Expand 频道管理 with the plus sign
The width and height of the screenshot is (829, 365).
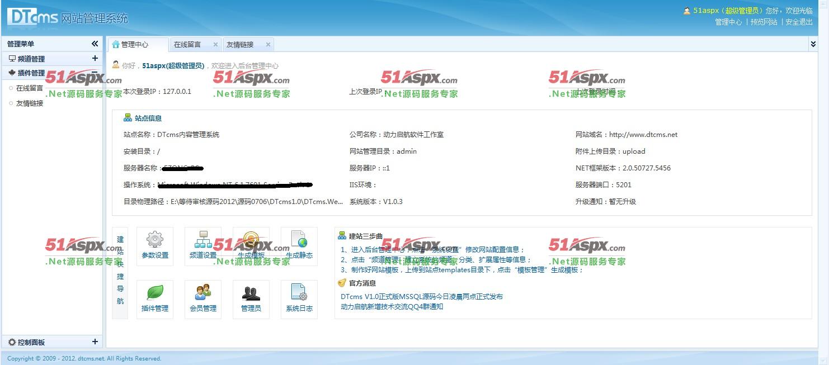[x=95, y=58]
